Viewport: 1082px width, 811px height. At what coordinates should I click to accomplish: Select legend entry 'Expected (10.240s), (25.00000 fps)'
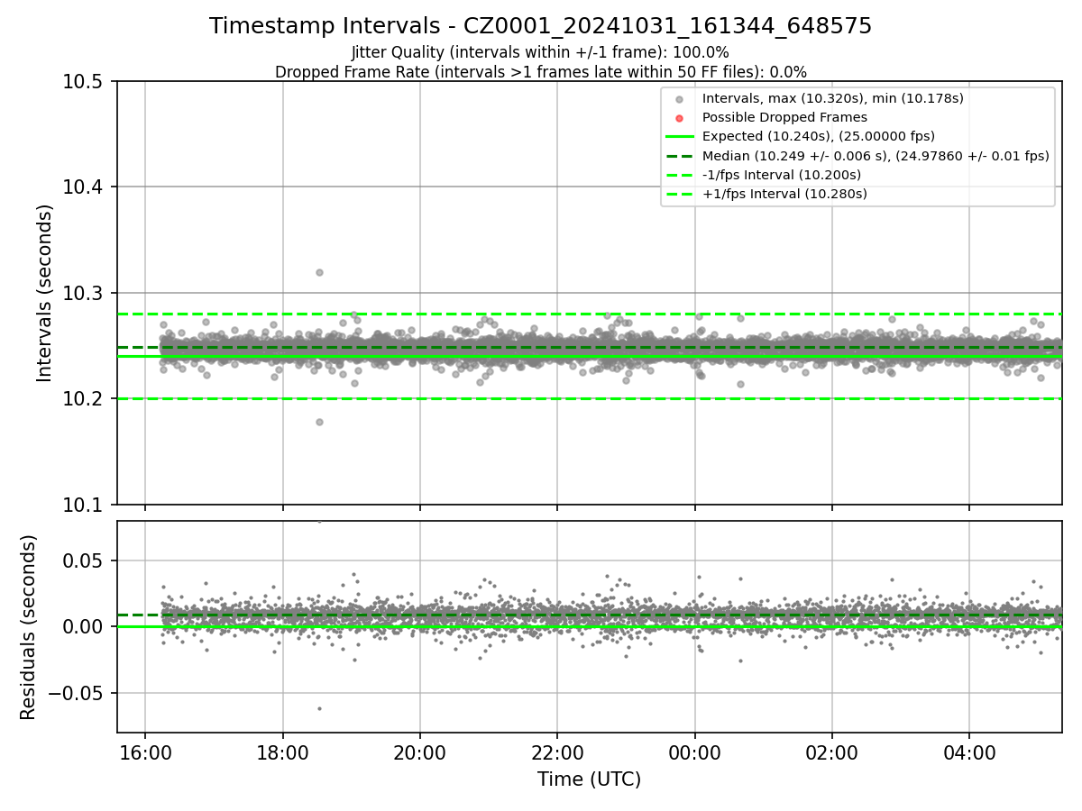point(819,136)
